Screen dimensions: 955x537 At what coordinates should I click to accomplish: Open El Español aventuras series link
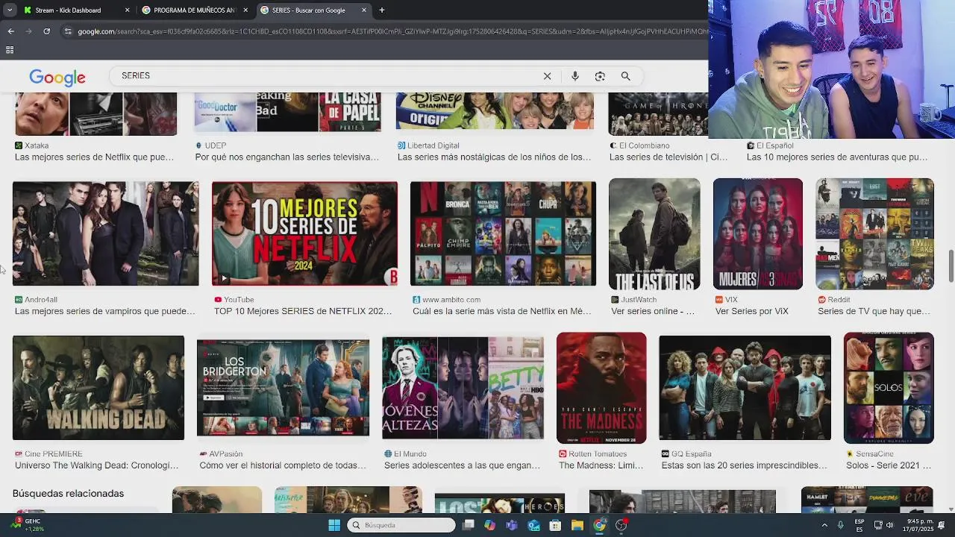(x=837, y=157)
